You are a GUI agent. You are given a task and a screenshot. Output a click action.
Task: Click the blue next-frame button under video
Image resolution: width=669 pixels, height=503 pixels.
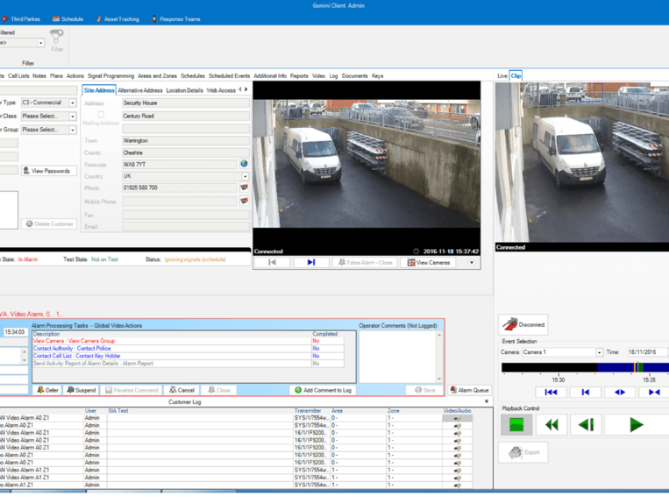pos(310,262)
